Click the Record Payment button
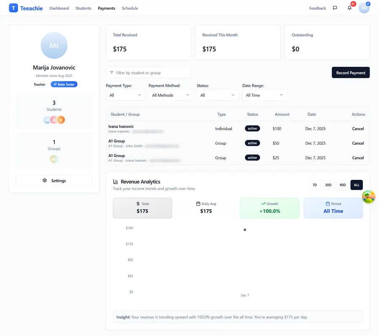The width and height of the screenshot is (379, 336). coord(350,72)
